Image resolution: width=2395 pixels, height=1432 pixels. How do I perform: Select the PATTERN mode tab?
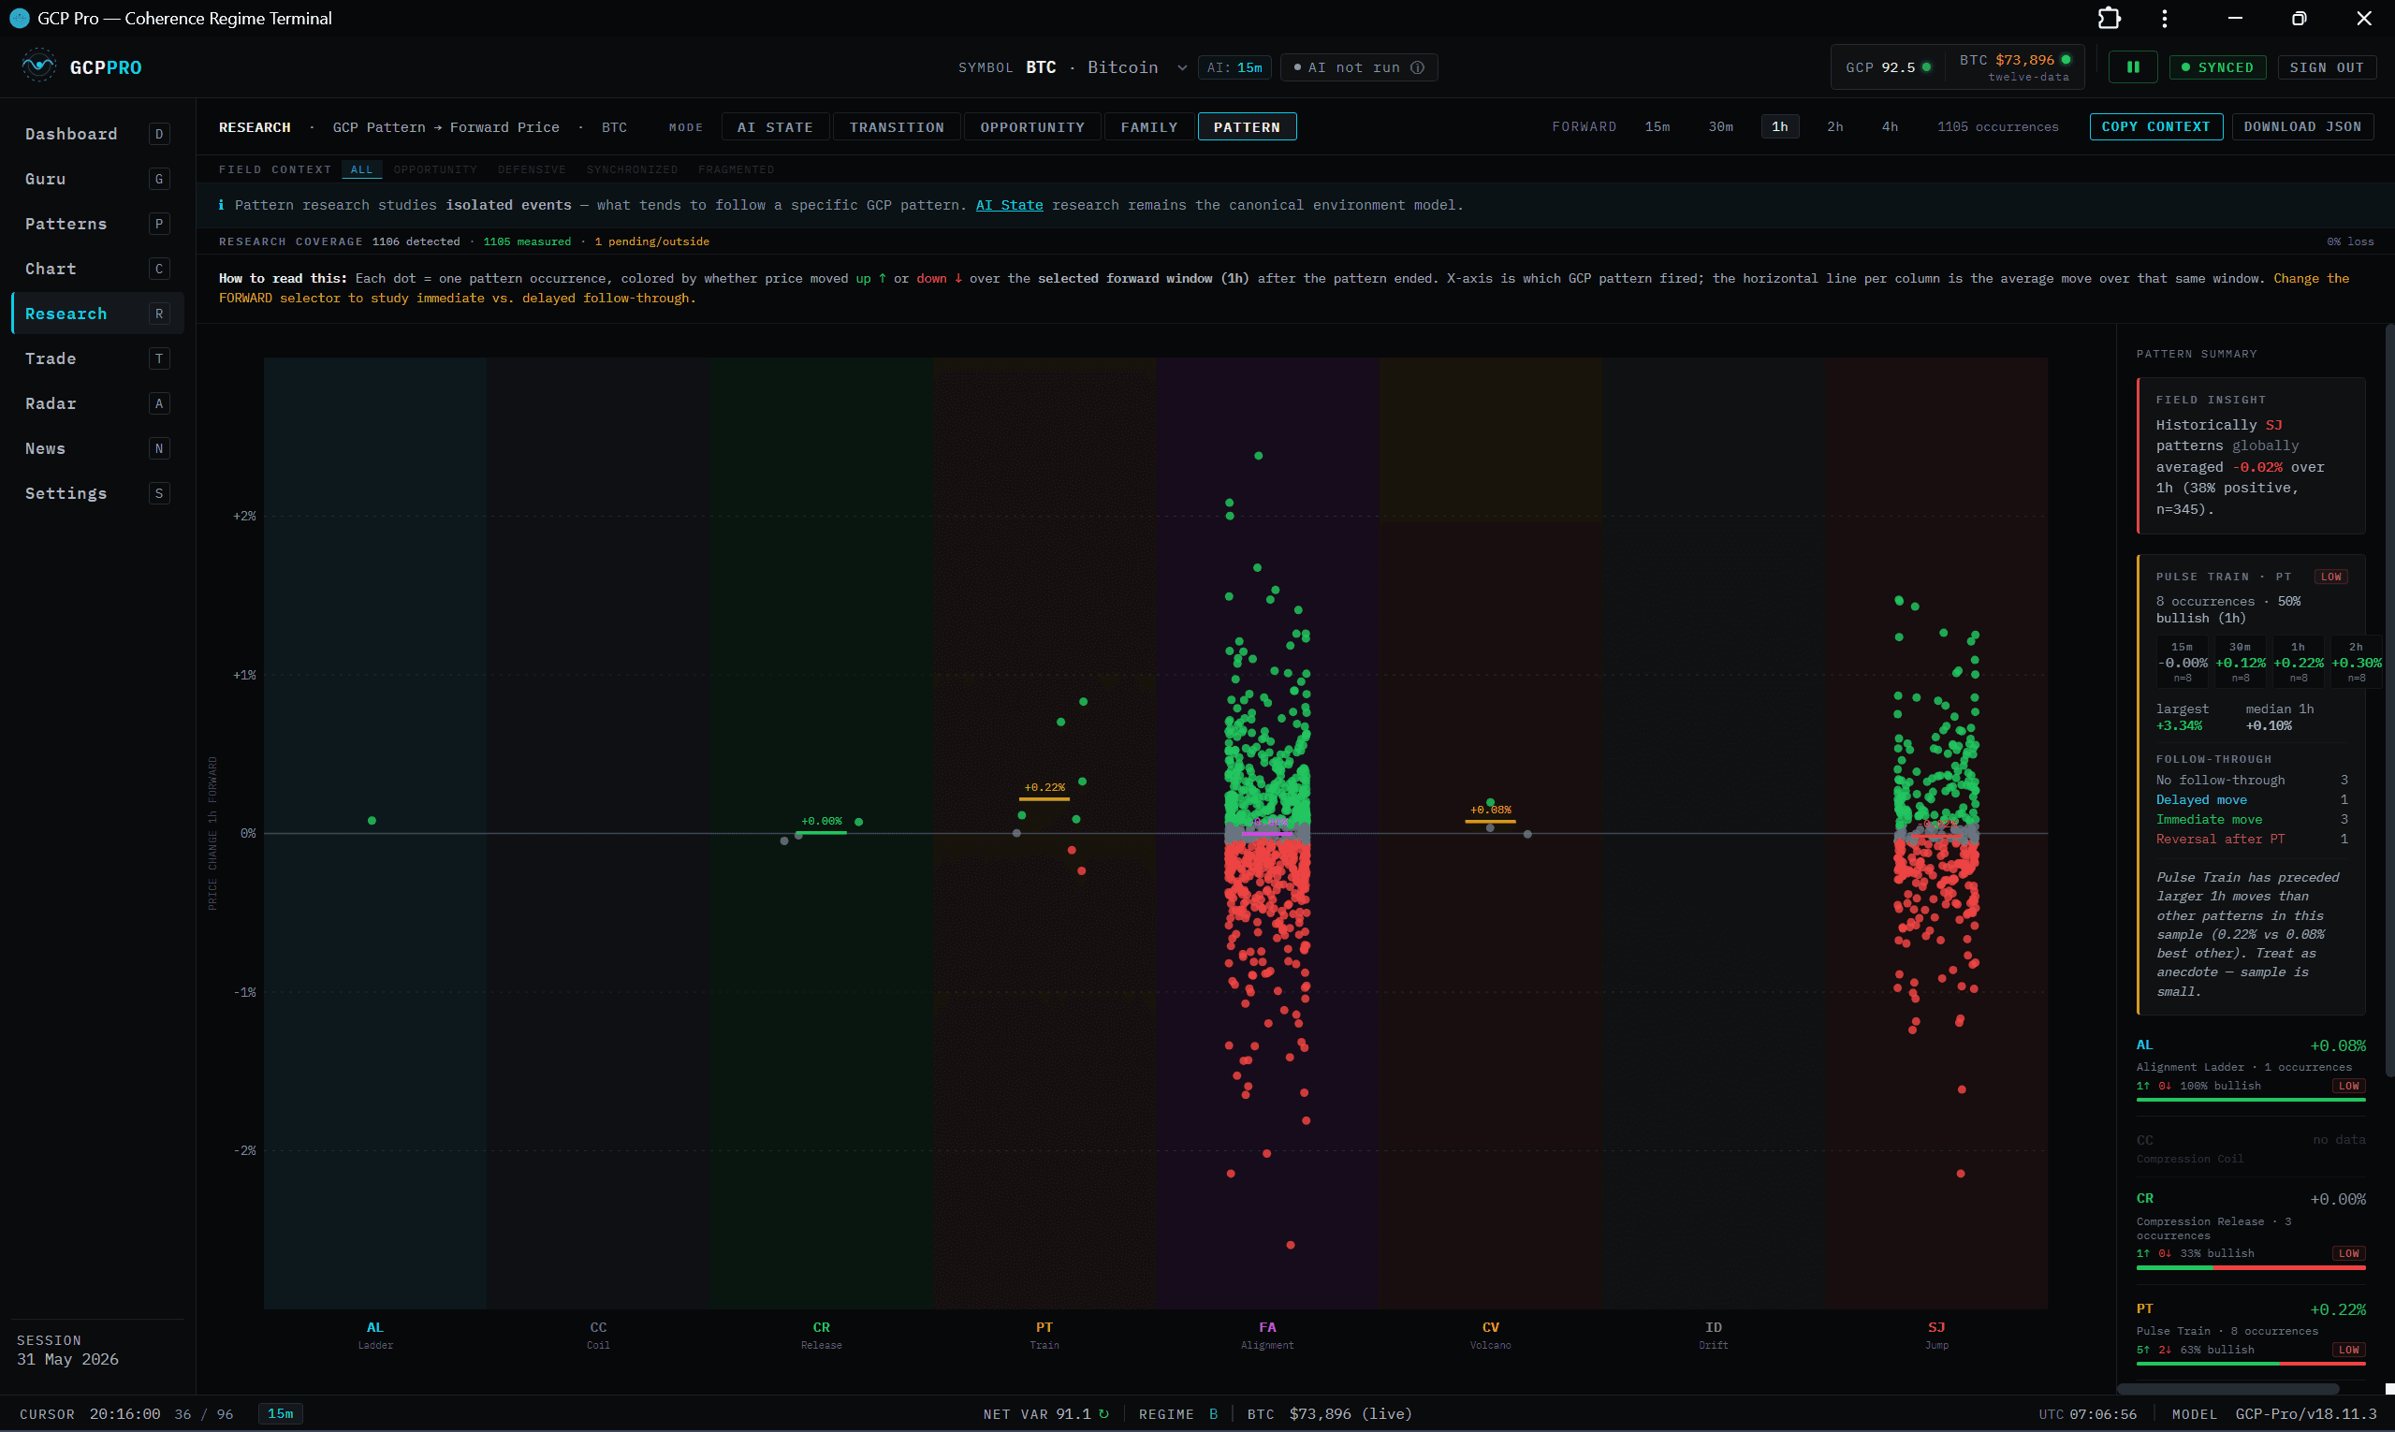[x=1247, y=127]
